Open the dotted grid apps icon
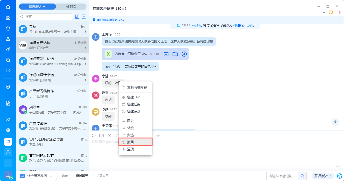 click(x=8, y=163)
